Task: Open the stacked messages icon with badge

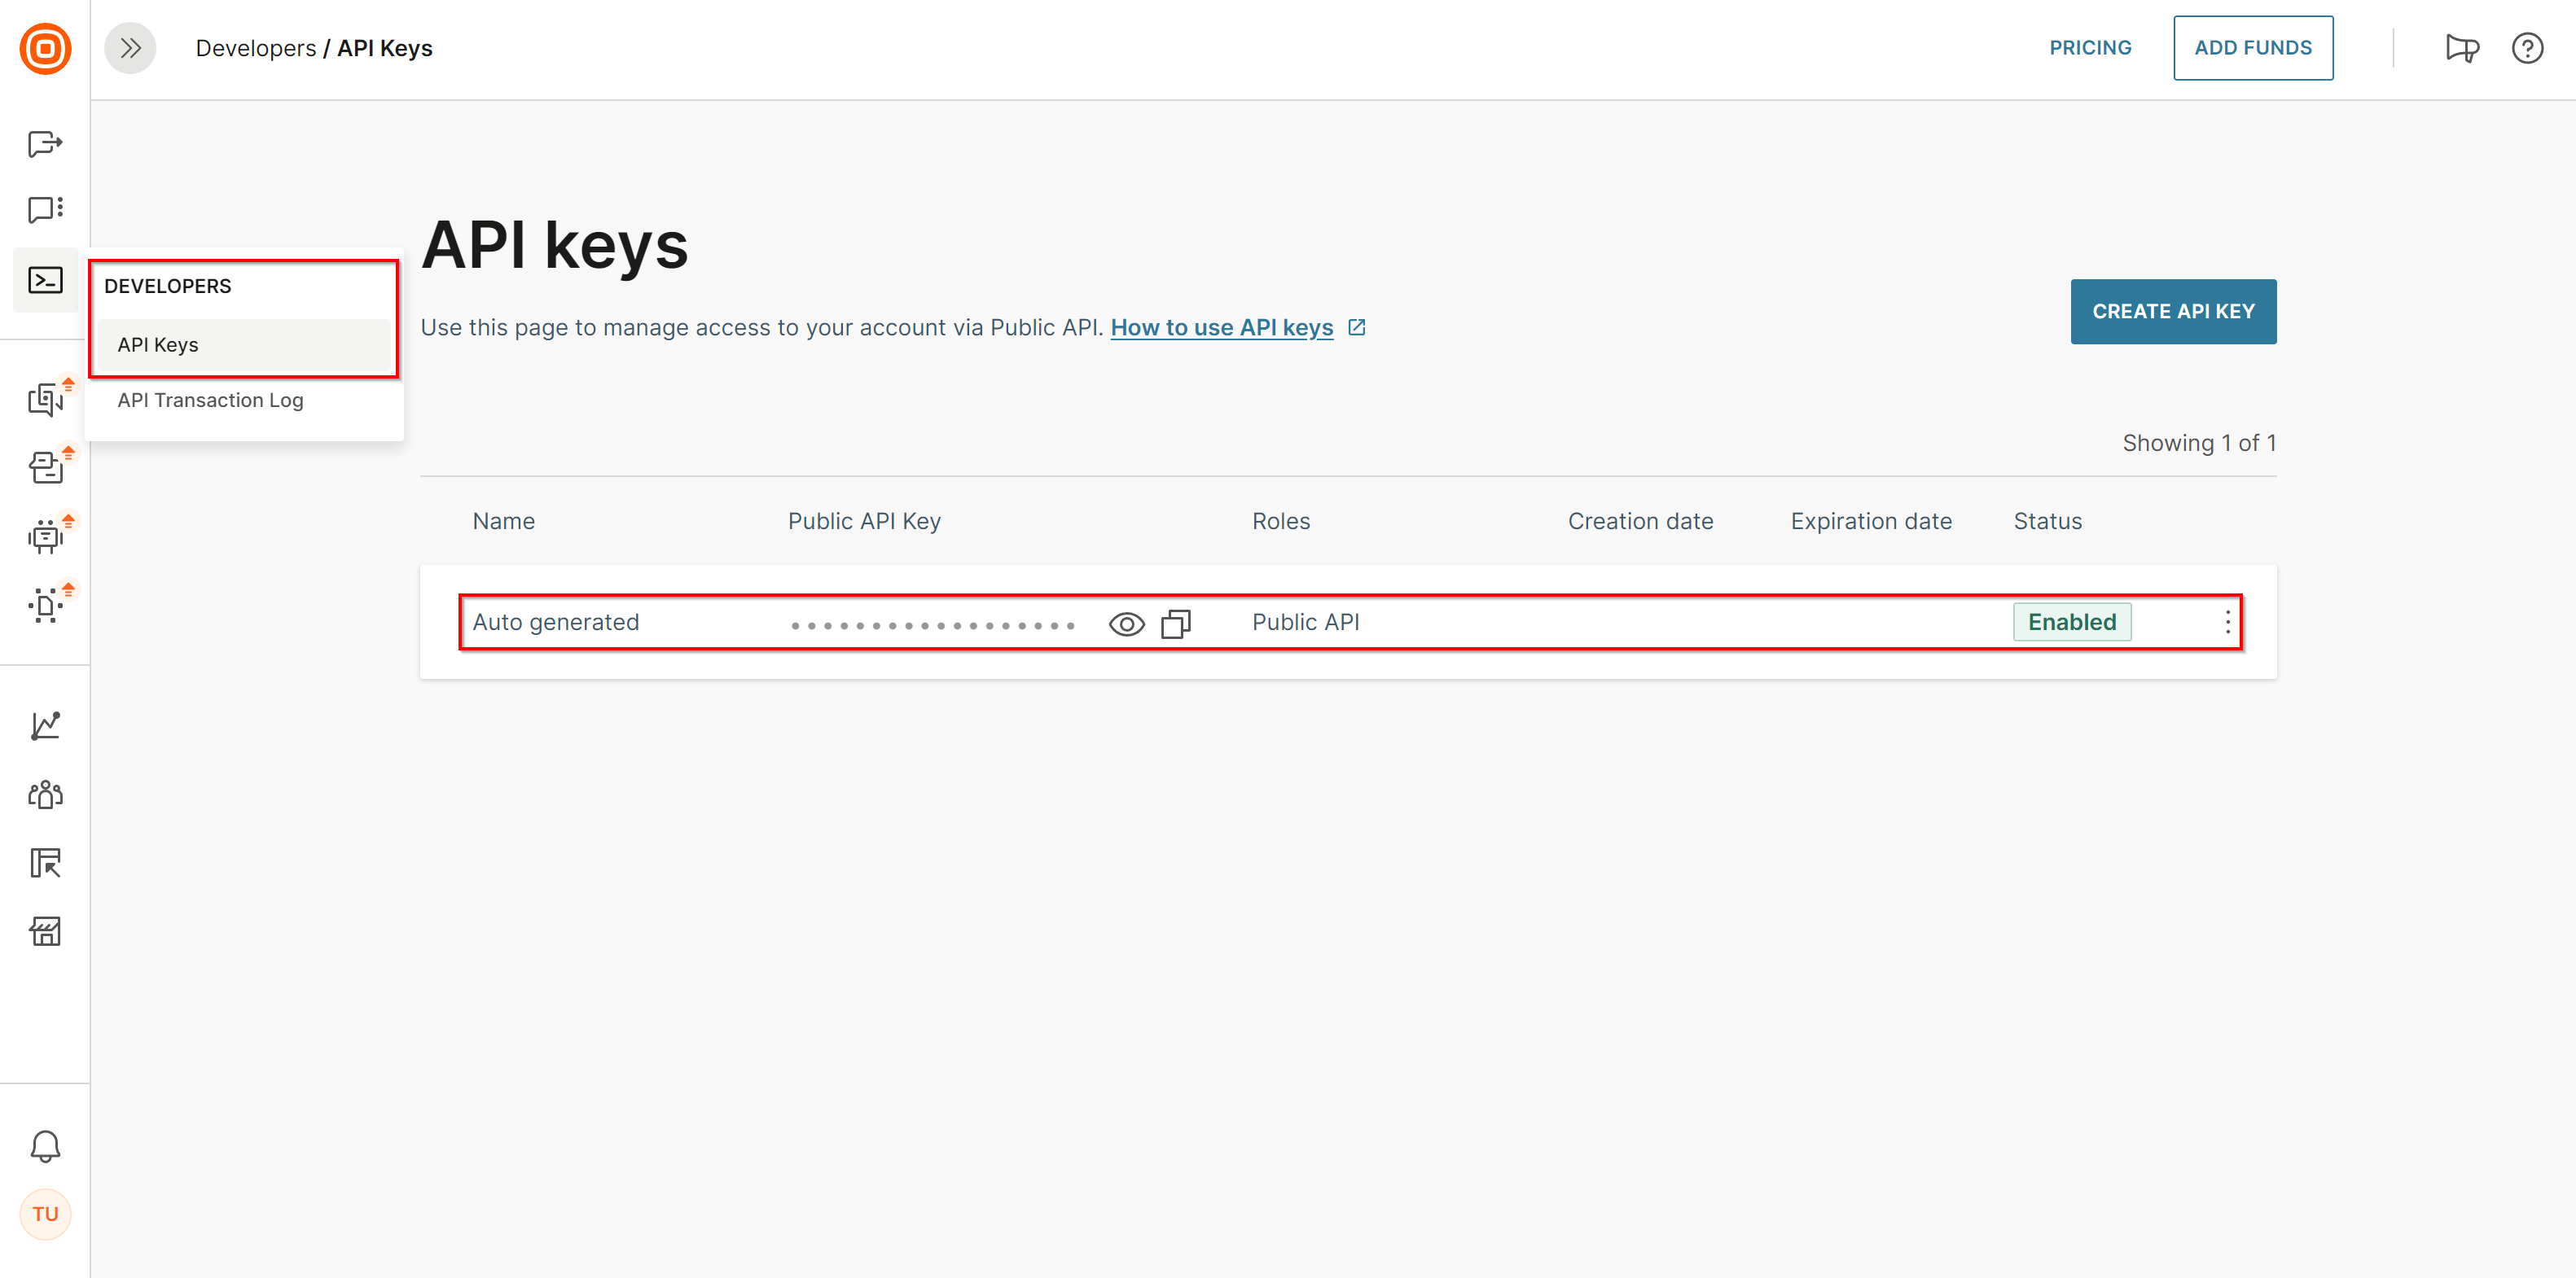Action: (x=45, y=467)
